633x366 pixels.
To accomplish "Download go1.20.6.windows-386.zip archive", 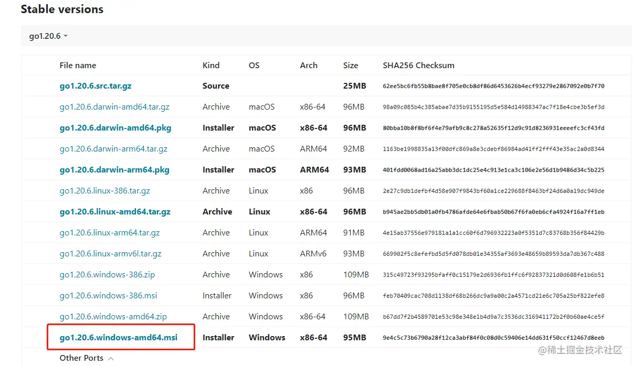I will click(x=107, y=275).
